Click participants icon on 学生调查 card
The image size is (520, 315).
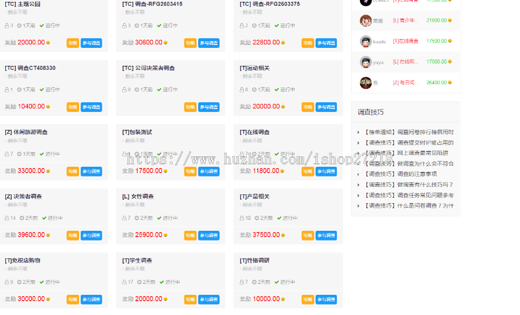pos(124,282)
